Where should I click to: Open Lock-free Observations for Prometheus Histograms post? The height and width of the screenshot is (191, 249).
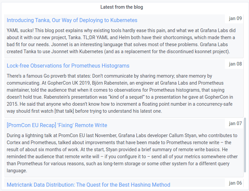[68, 66]
